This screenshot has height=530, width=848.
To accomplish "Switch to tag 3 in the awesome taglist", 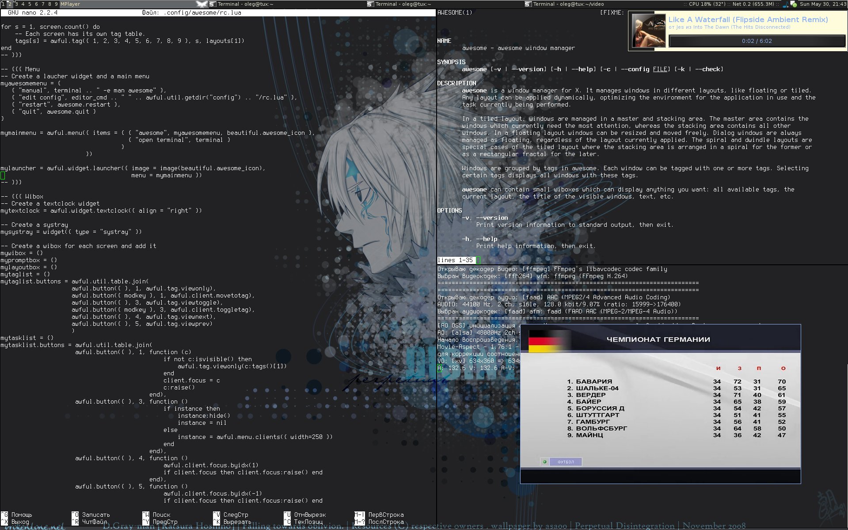I will [16, 4].
